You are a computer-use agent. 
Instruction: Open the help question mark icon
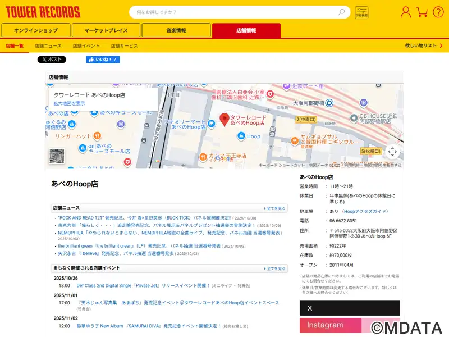tap(438, 12)
